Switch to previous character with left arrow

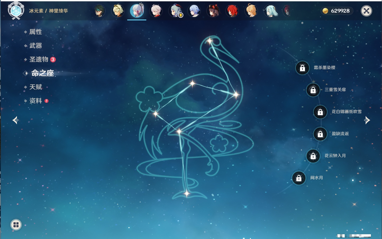[x=15, y=120]
